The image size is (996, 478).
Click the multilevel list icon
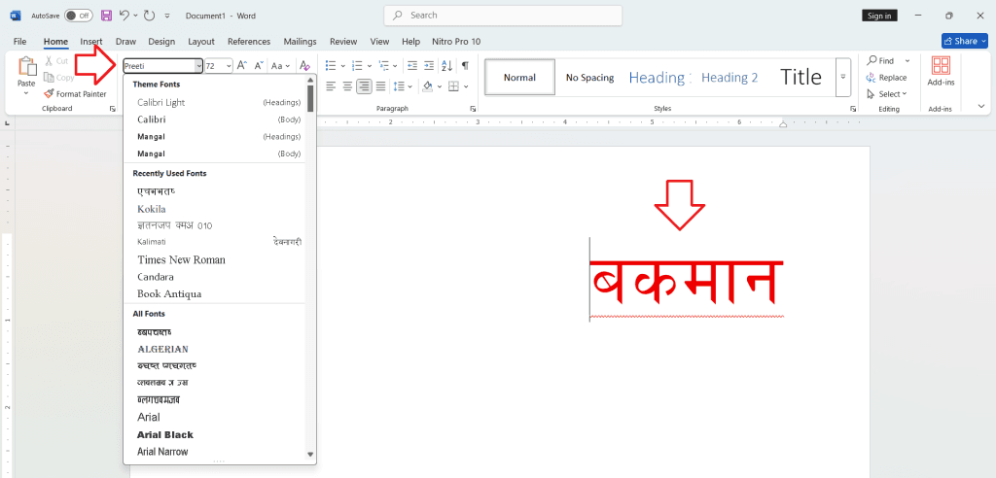pyautogui.click(x=383, y=65)
